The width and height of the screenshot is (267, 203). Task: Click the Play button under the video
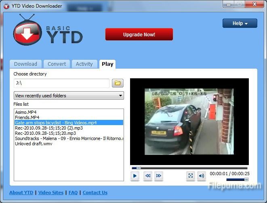click(x=135, y=176)
